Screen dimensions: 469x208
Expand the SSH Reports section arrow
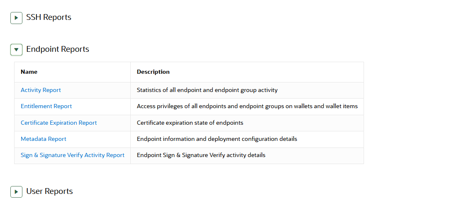[x=16, y=18]
